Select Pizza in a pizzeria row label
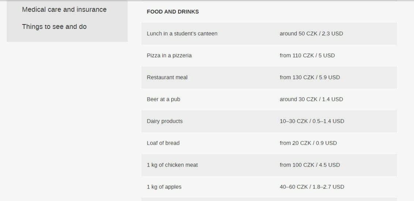 (169, 56)
